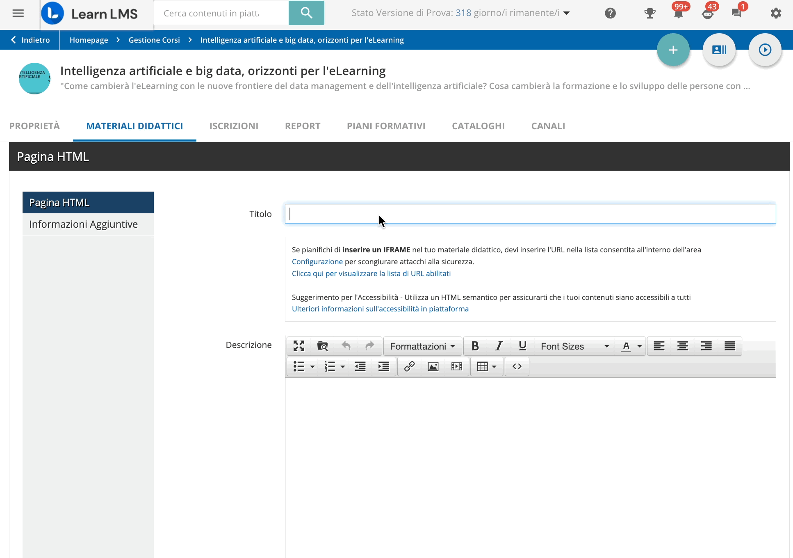Open the CATALOGHI tab
Image resolution: width=793 pixels, height=558 pixels.
[x=478, y=126]
